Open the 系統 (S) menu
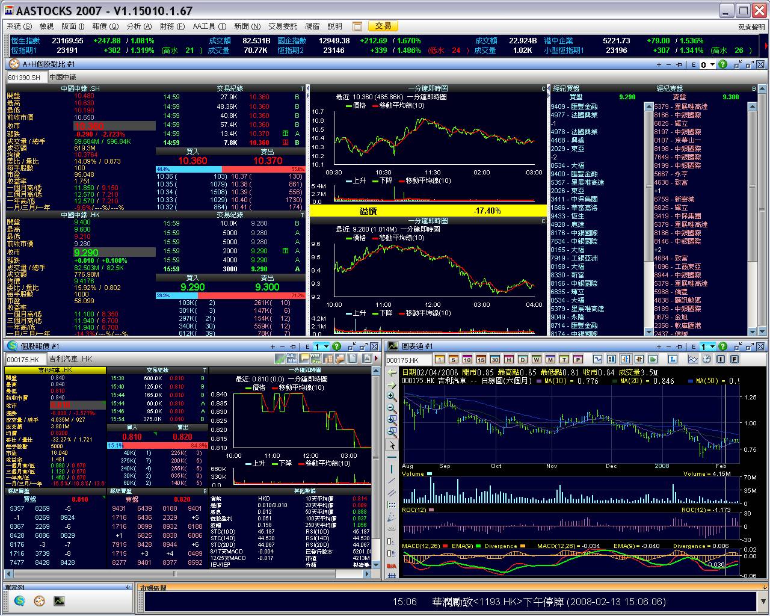Image resolution: width=770 pixels, height=616 pixels. click(x=19, y=26)
